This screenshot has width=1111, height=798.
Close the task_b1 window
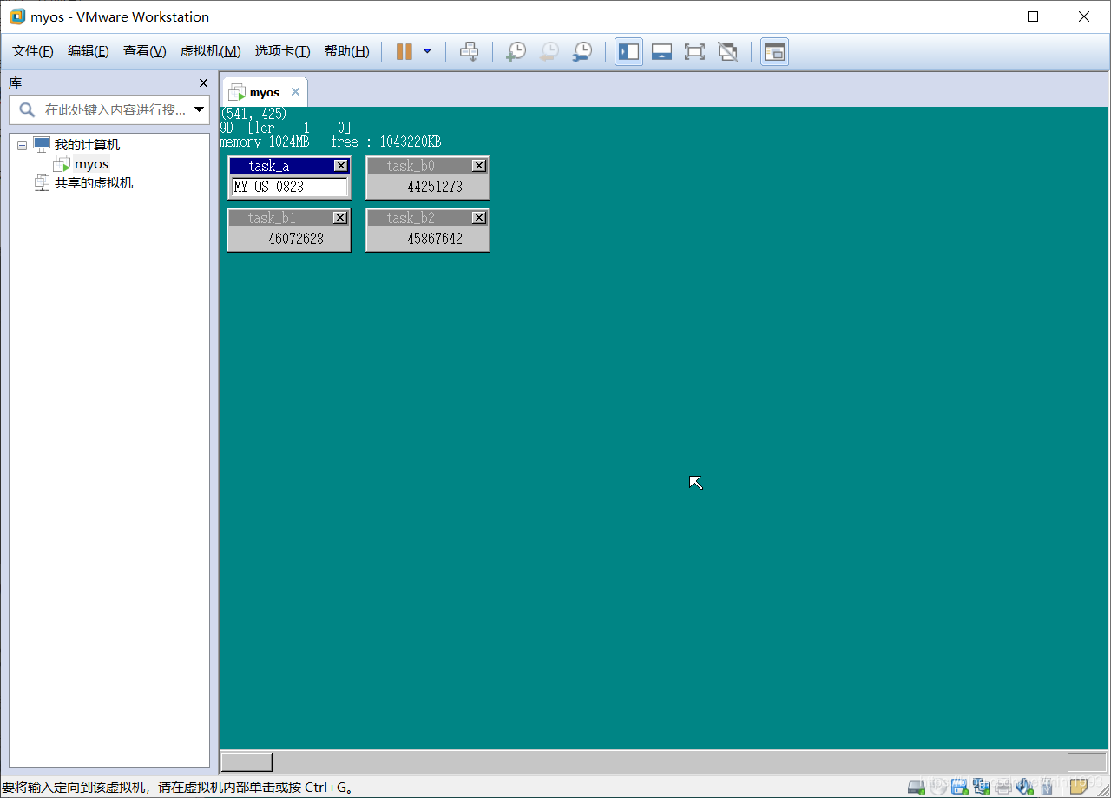340,218
